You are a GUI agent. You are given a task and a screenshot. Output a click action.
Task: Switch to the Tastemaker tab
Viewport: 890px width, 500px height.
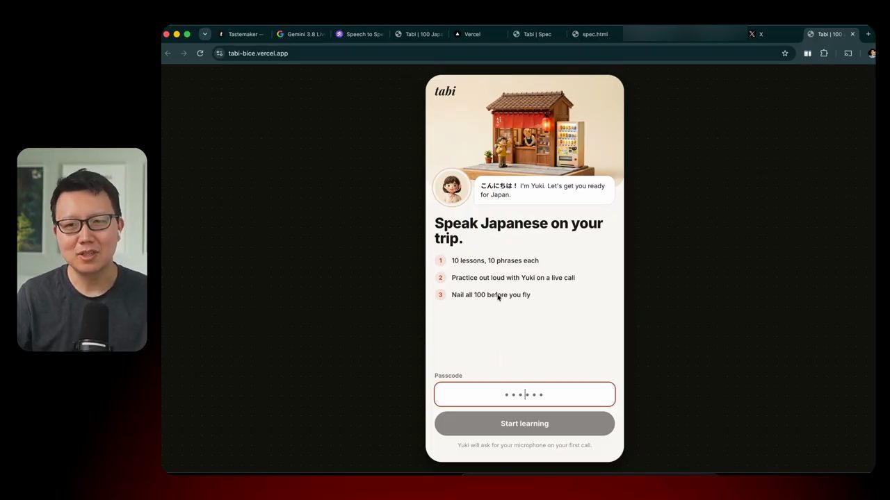pos(242,34)
